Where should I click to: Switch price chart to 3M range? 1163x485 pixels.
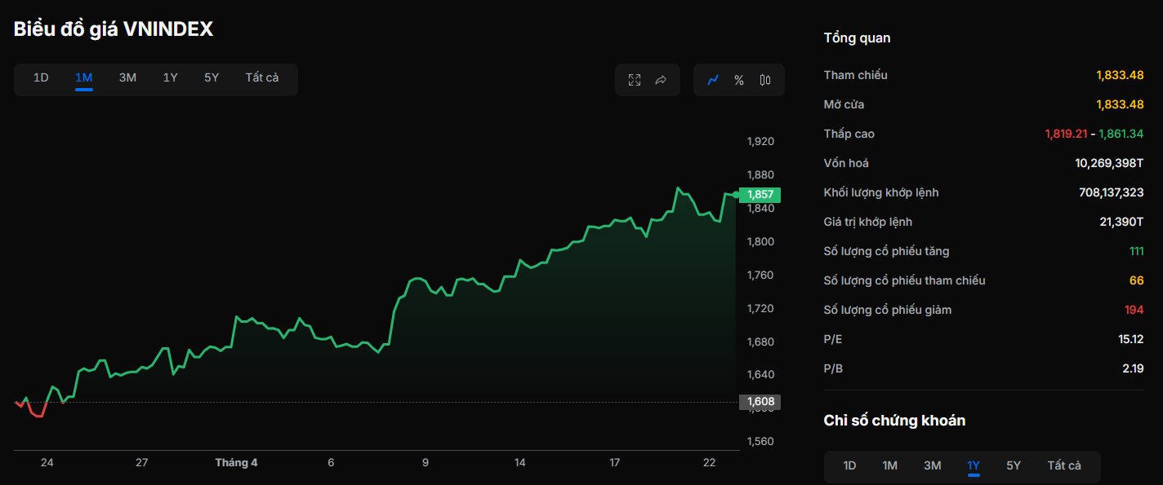click(127, 78)
